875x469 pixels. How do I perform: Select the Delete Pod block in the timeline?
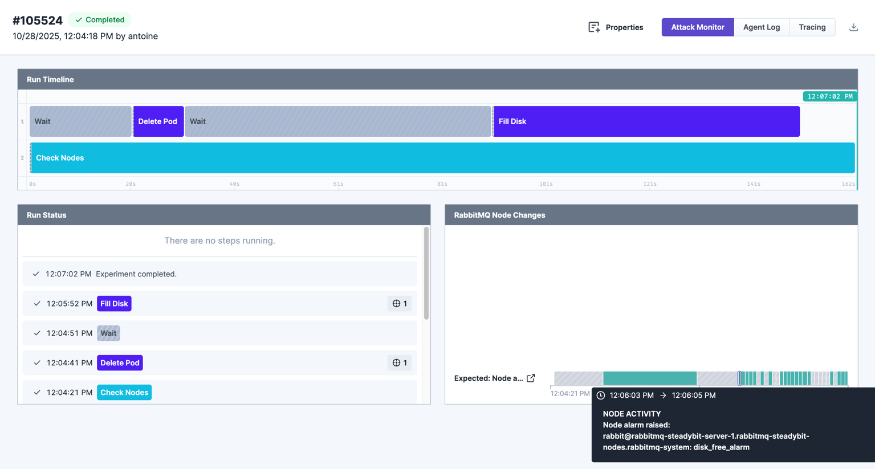tap(158, 121)
